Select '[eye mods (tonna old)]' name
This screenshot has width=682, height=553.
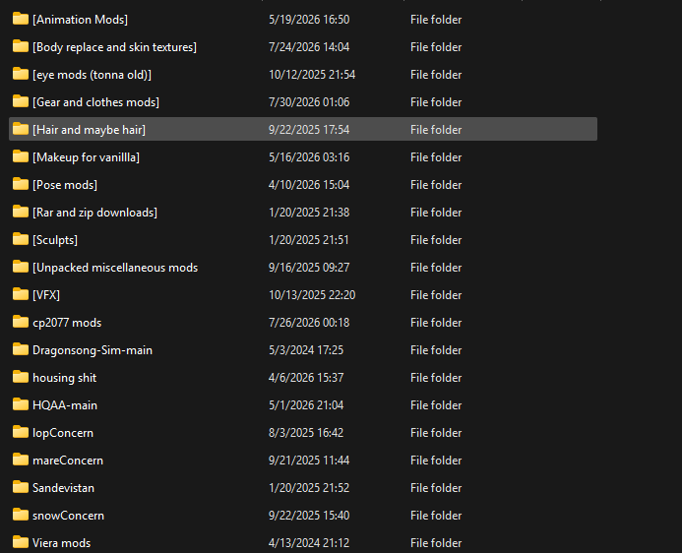tap(92, 75)
